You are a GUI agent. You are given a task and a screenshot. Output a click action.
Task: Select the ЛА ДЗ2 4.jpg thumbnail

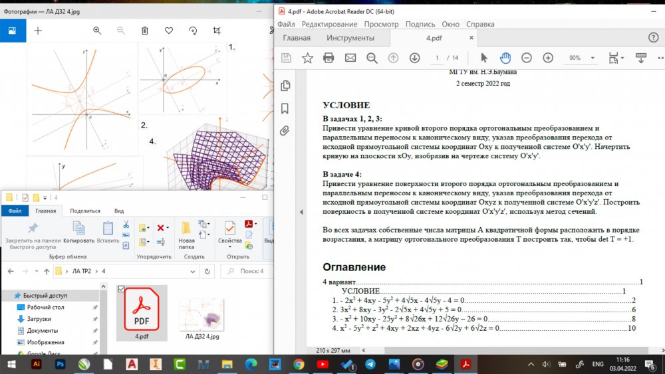pos(202,316)
